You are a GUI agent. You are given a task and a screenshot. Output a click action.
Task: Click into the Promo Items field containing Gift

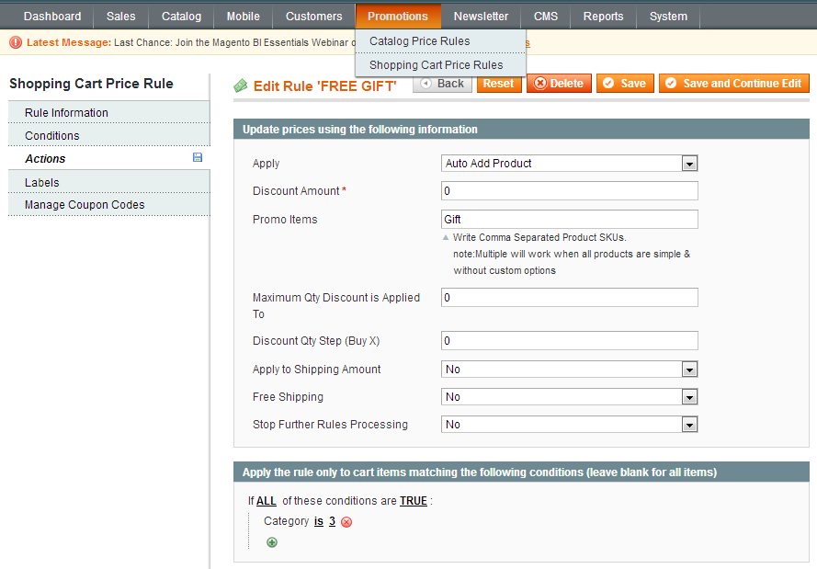coord(569,220)
